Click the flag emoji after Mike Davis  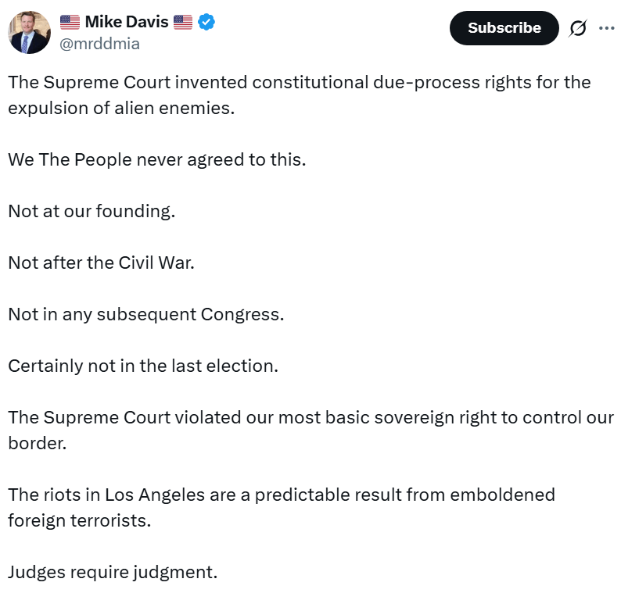pyautogui.click(x=183, y=23)
